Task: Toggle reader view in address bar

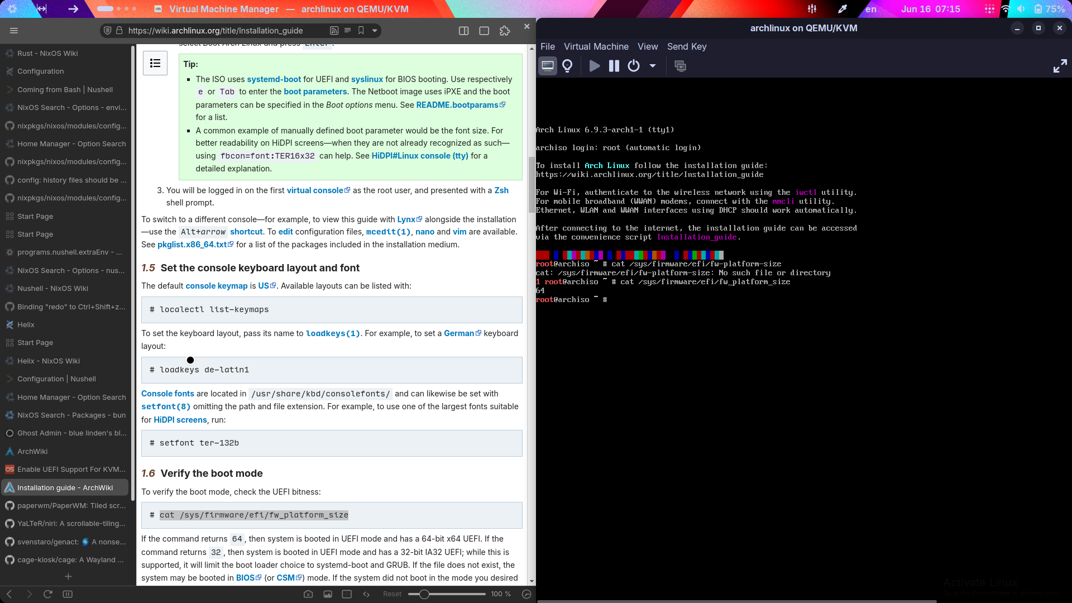Action: (x=347, y=31)
